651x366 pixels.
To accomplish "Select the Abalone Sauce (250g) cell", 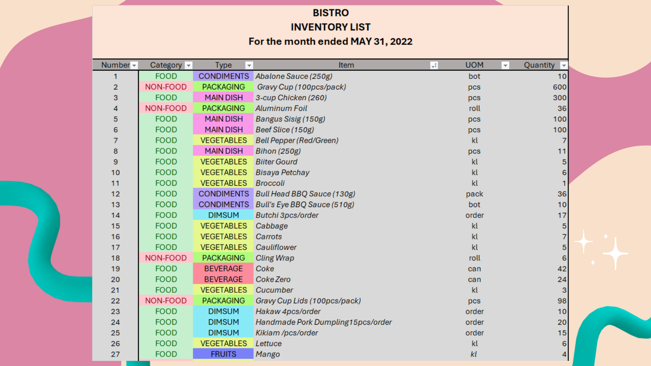I will coord(294,76).
